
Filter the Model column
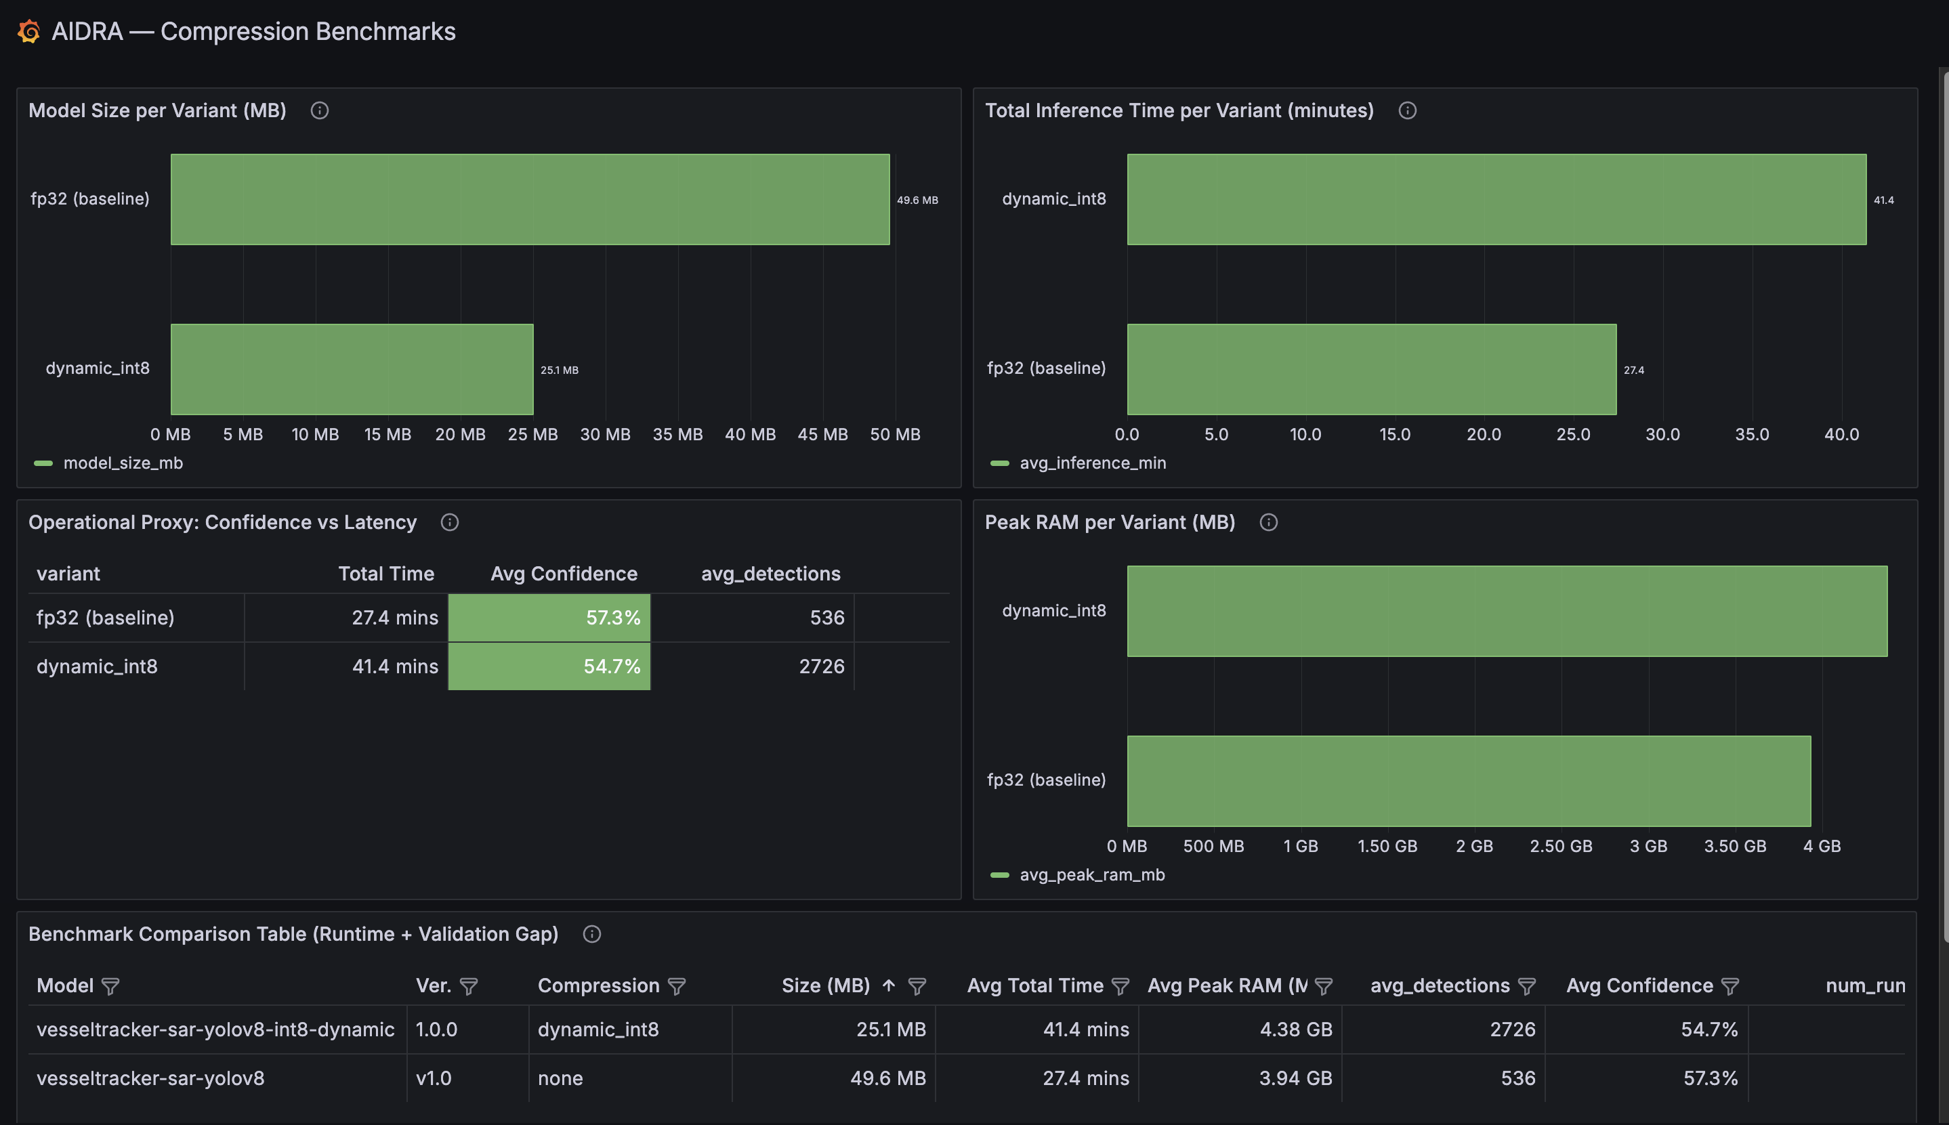[x=110, y=986]
